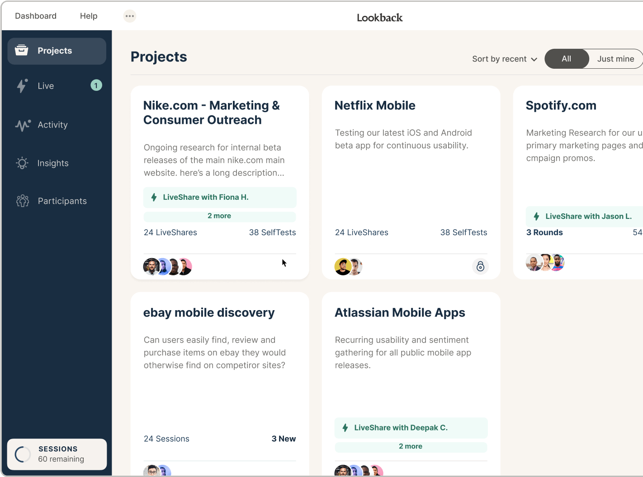Viewport: 643px width, 477px height.
Task: Expand the 2 more LiveShares under Atlassian Mobile Apps
Action: coord(411,446)
